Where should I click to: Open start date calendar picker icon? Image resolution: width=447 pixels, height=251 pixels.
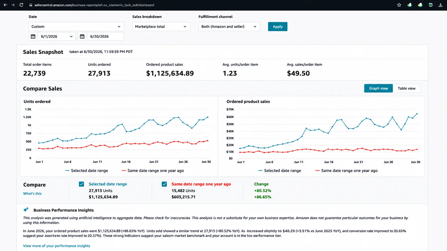point(33,36)
